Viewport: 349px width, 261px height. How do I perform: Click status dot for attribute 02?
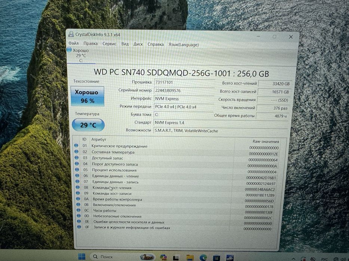pos(76,151)
